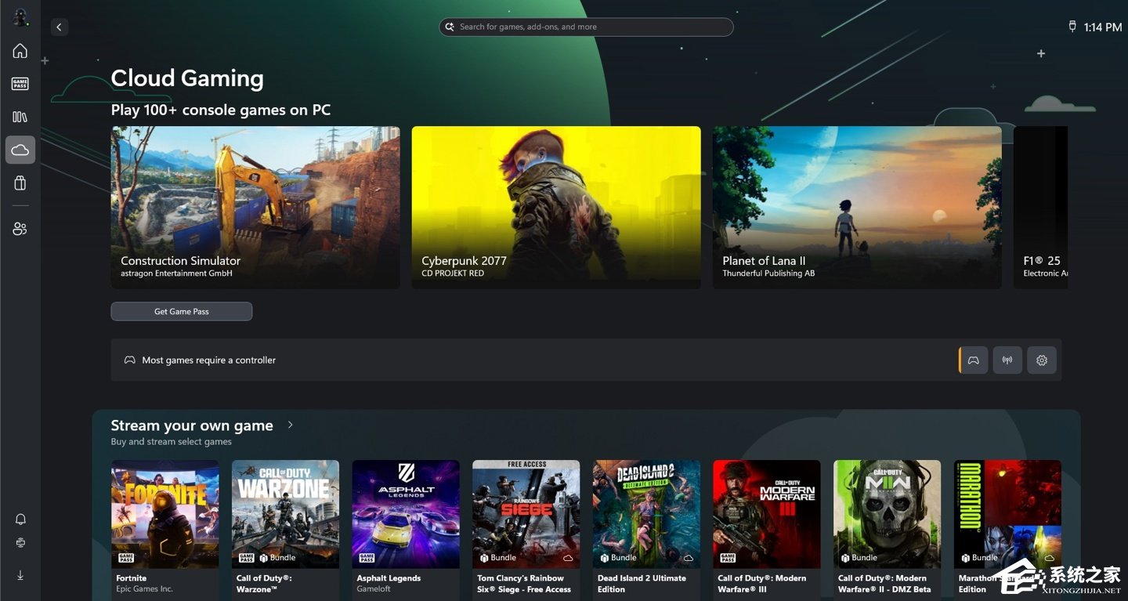Open cloud gaming settings gear
1128x601 pixels.
click(1042, 360)
